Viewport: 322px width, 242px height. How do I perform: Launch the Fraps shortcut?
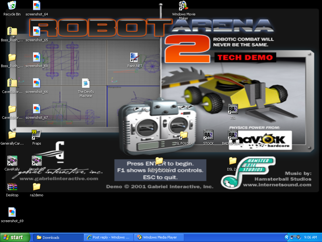click(36, 135)
